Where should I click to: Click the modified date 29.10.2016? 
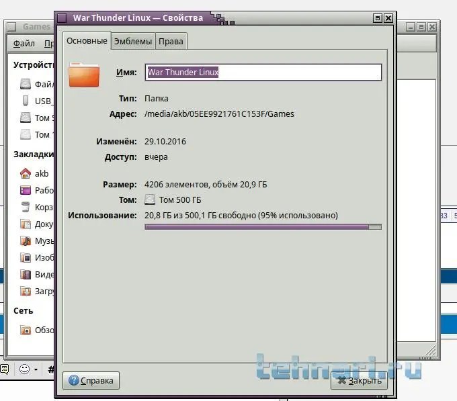(x=165, y=142)
